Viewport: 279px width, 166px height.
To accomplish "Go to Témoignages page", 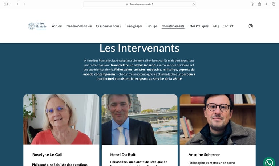I will [134, 26].
